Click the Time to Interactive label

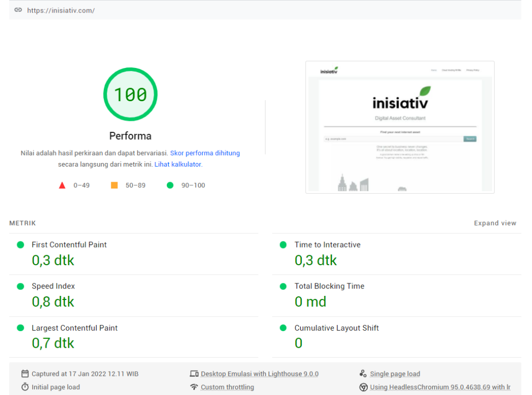[327, 245]
